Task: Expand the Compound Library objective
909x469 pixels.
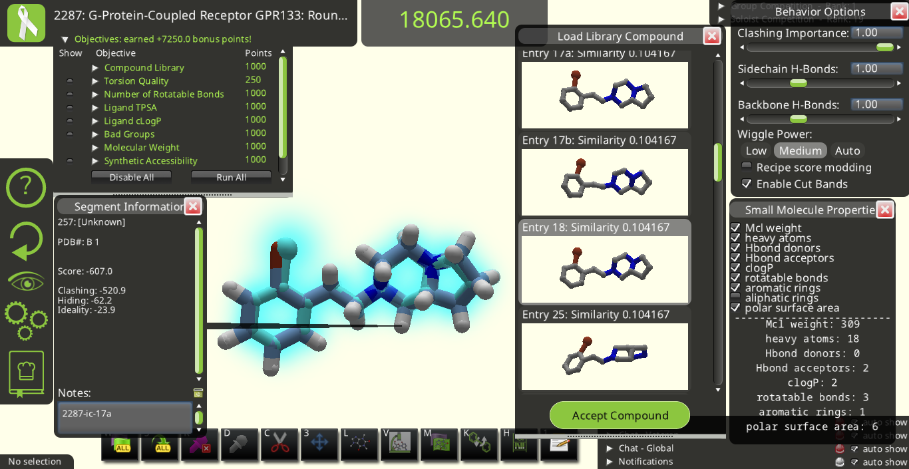Action: click(95, 68)
